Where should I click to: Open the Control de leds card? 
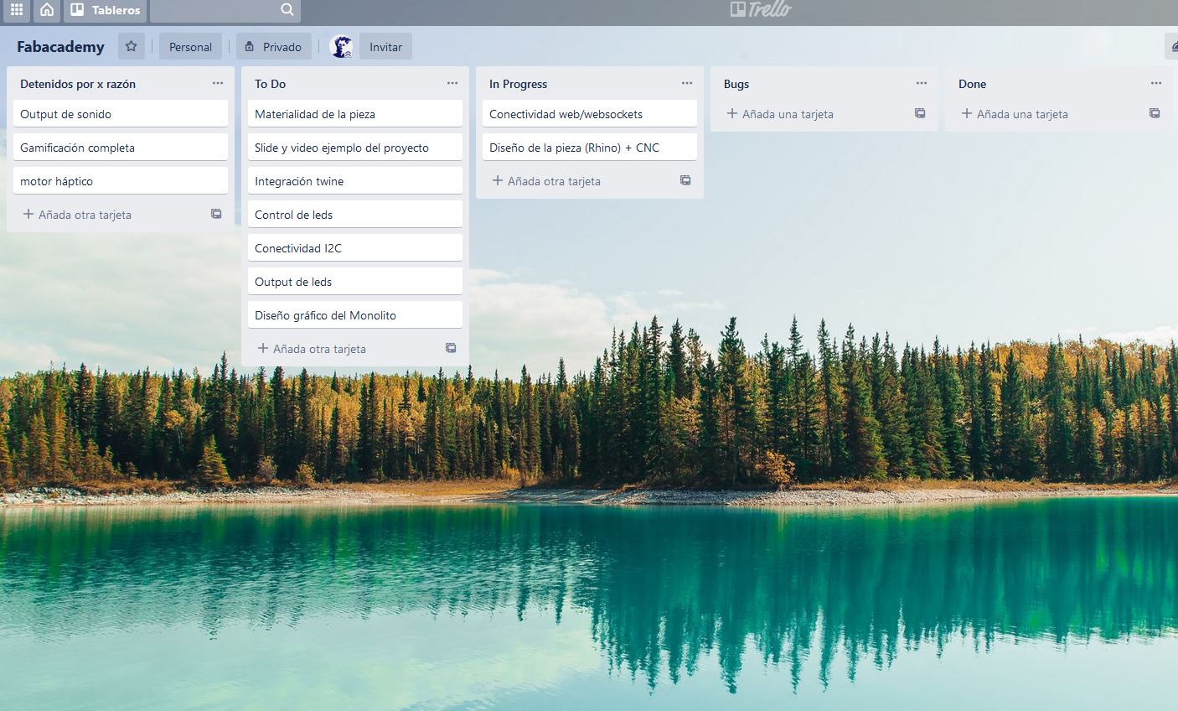(x=355, y=215)
